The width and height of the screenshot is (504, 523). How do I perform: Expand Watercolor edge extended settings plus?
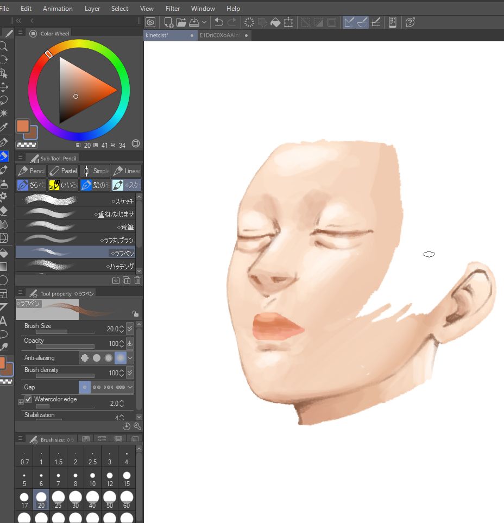[21, 402]
